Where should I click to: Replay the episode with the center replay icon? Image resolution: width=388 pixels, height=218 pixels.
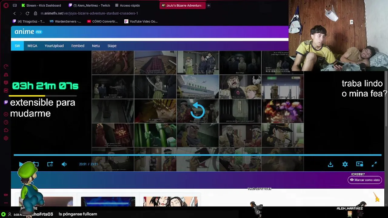point(198,110)
